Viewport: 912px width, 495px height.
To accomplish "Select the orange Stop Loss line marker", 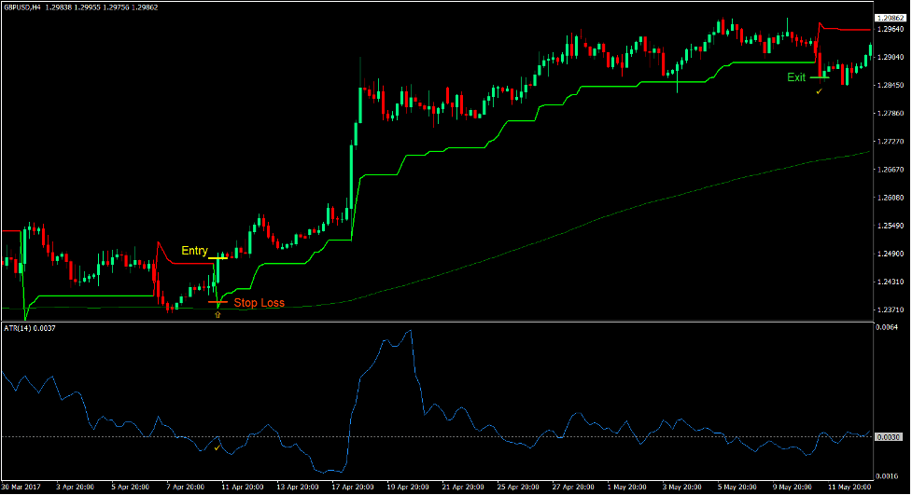I will coord(217,303).
